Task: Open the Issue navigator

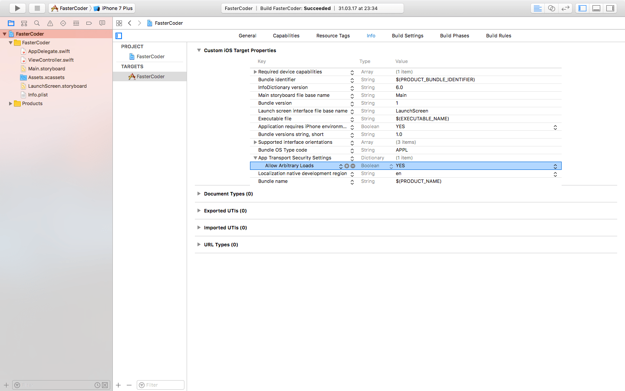Action: click(x=50, y=23)
